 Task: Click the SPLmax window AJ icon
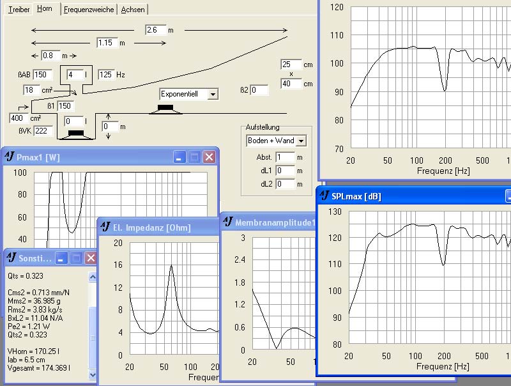click(324, 196)
